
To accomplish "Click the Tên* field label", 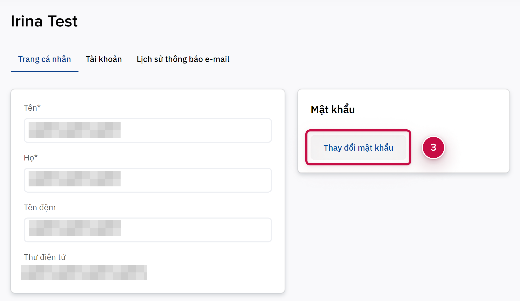I will pos(32,108).
